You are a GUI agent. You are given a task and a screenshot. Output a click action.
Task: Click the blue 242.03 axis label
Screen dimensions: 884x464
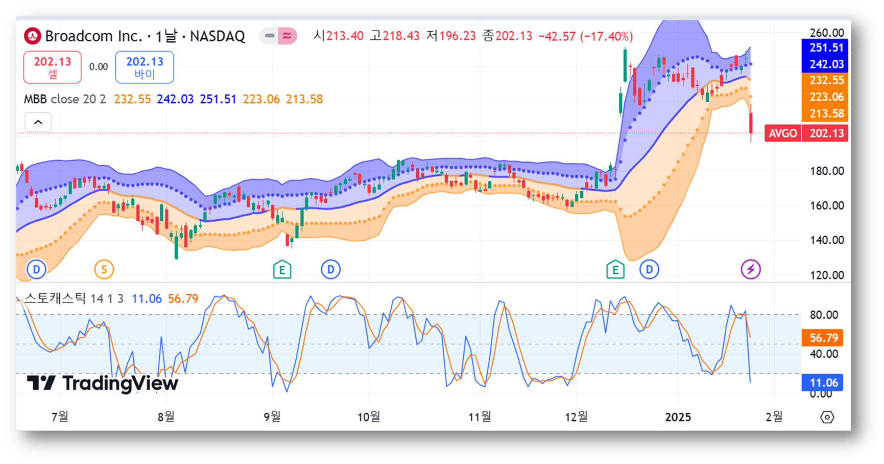click(x=825, y=64)
